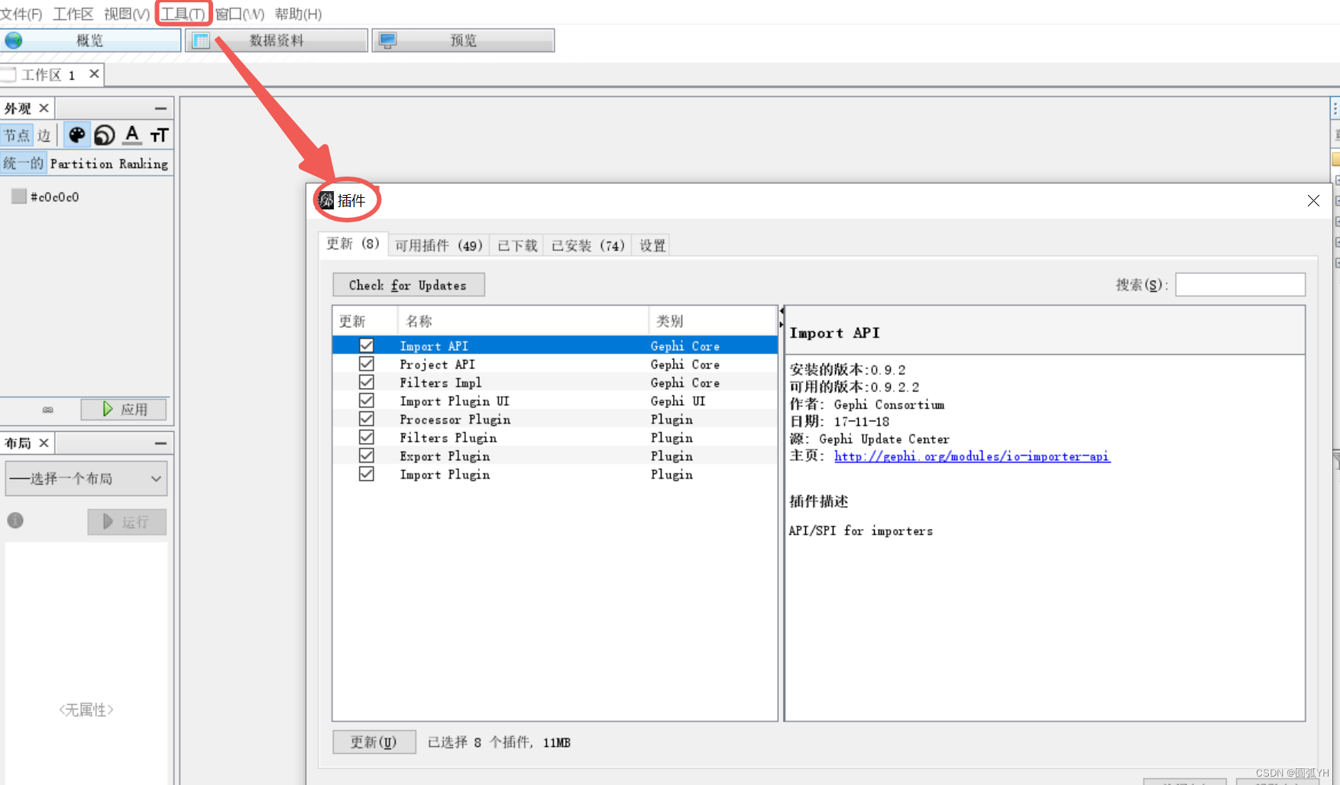Toggle the Import Plugin checkbox in last row
This screenshot has width=1340, height=785.
pos(367,474)
